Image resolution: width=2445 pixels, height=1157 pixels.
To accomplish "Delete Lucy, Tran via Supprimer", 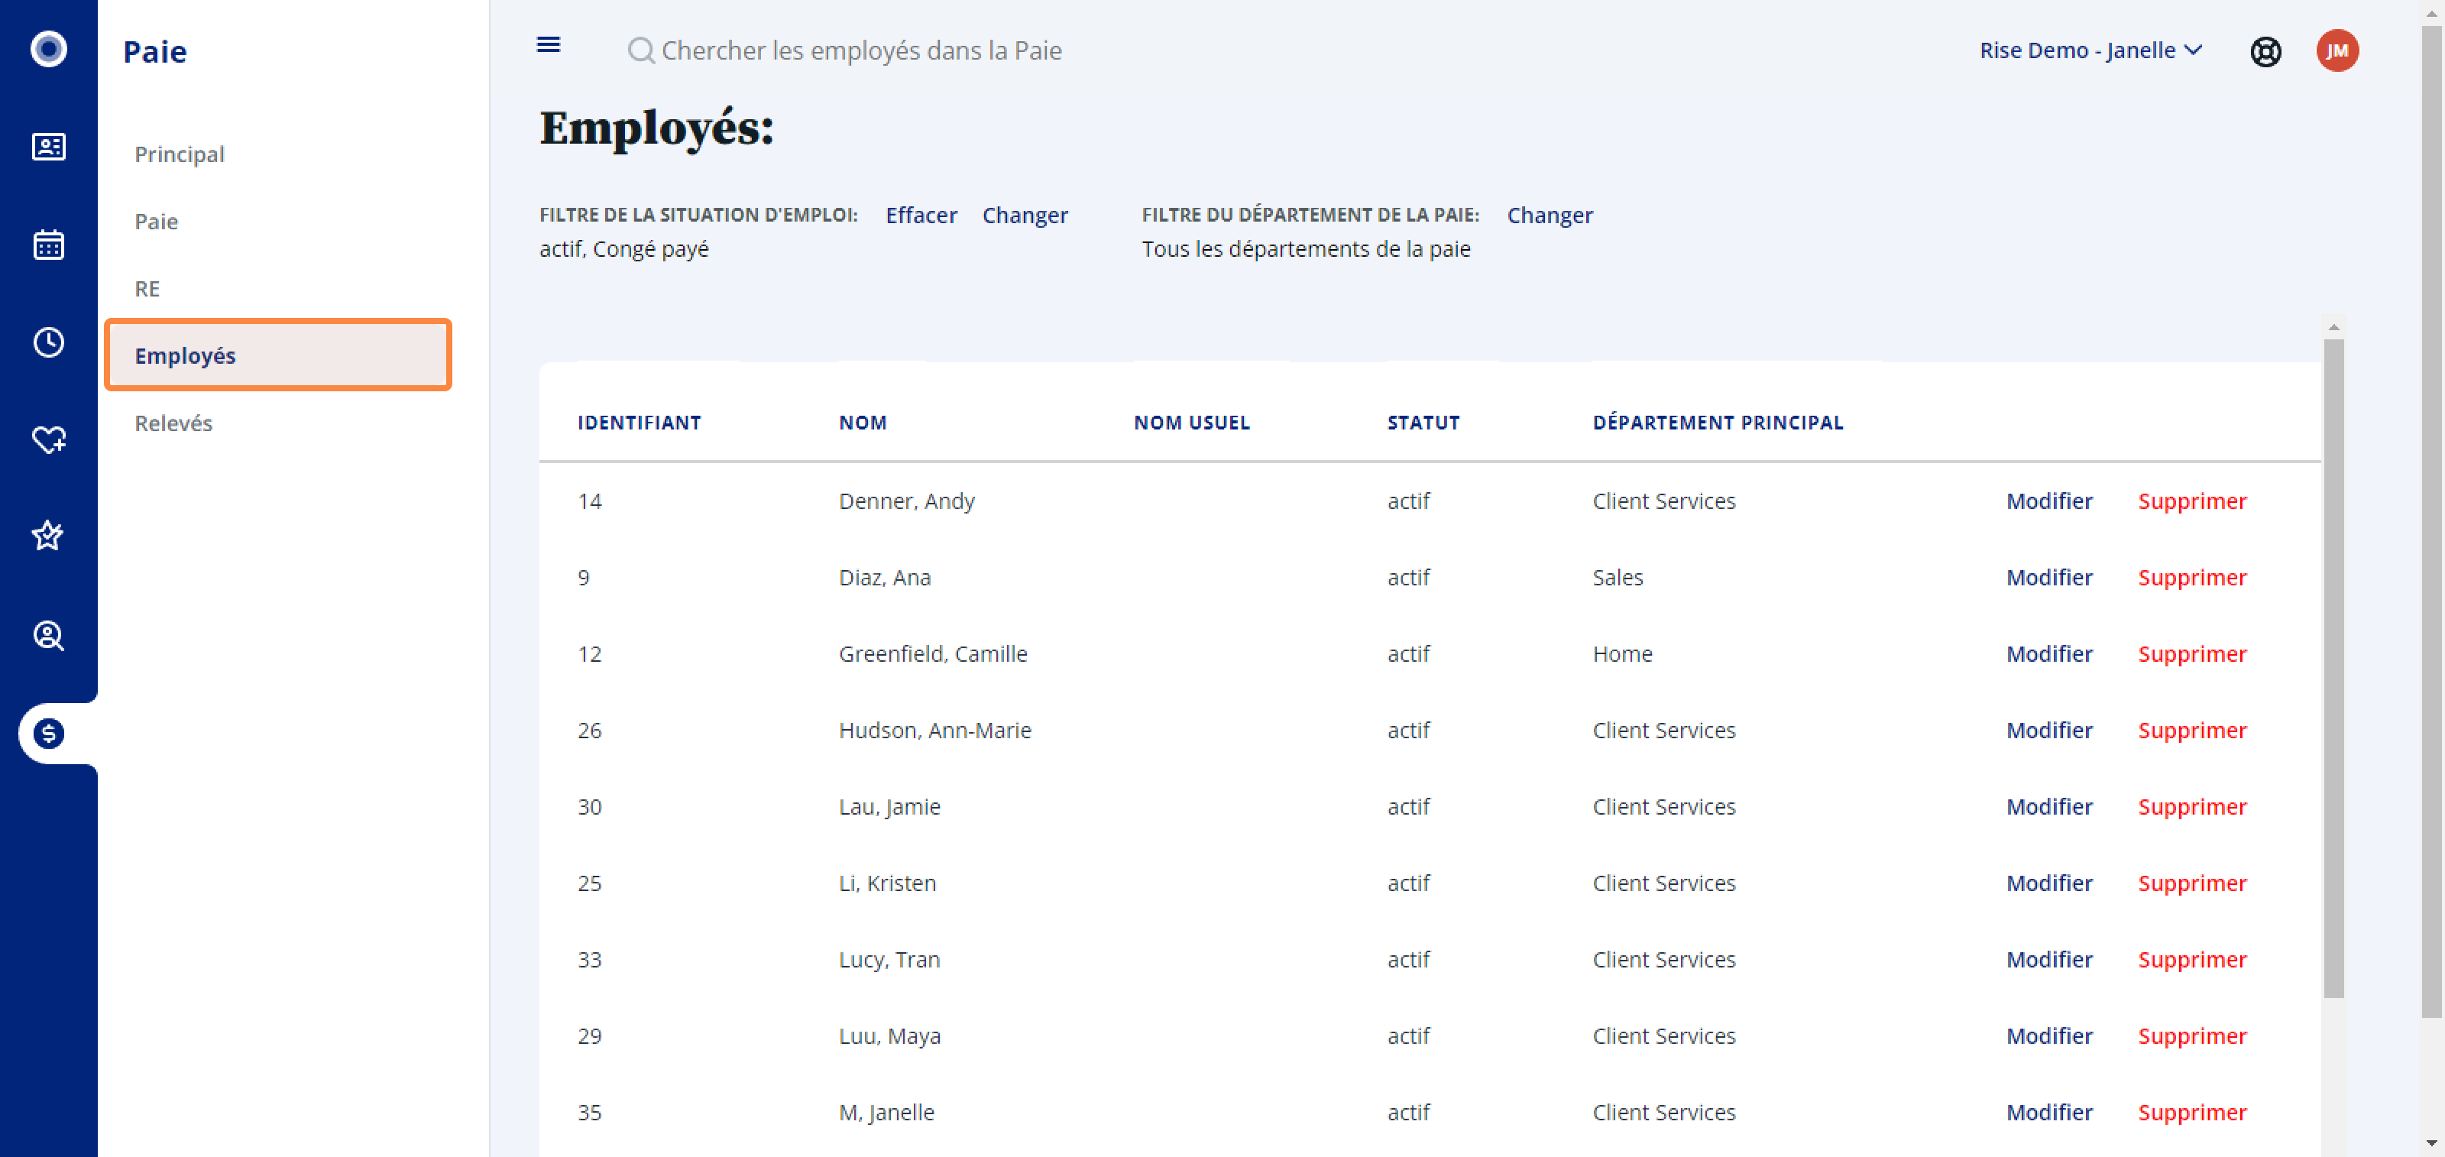I will pyautogui.click(x=2191, y=960).
